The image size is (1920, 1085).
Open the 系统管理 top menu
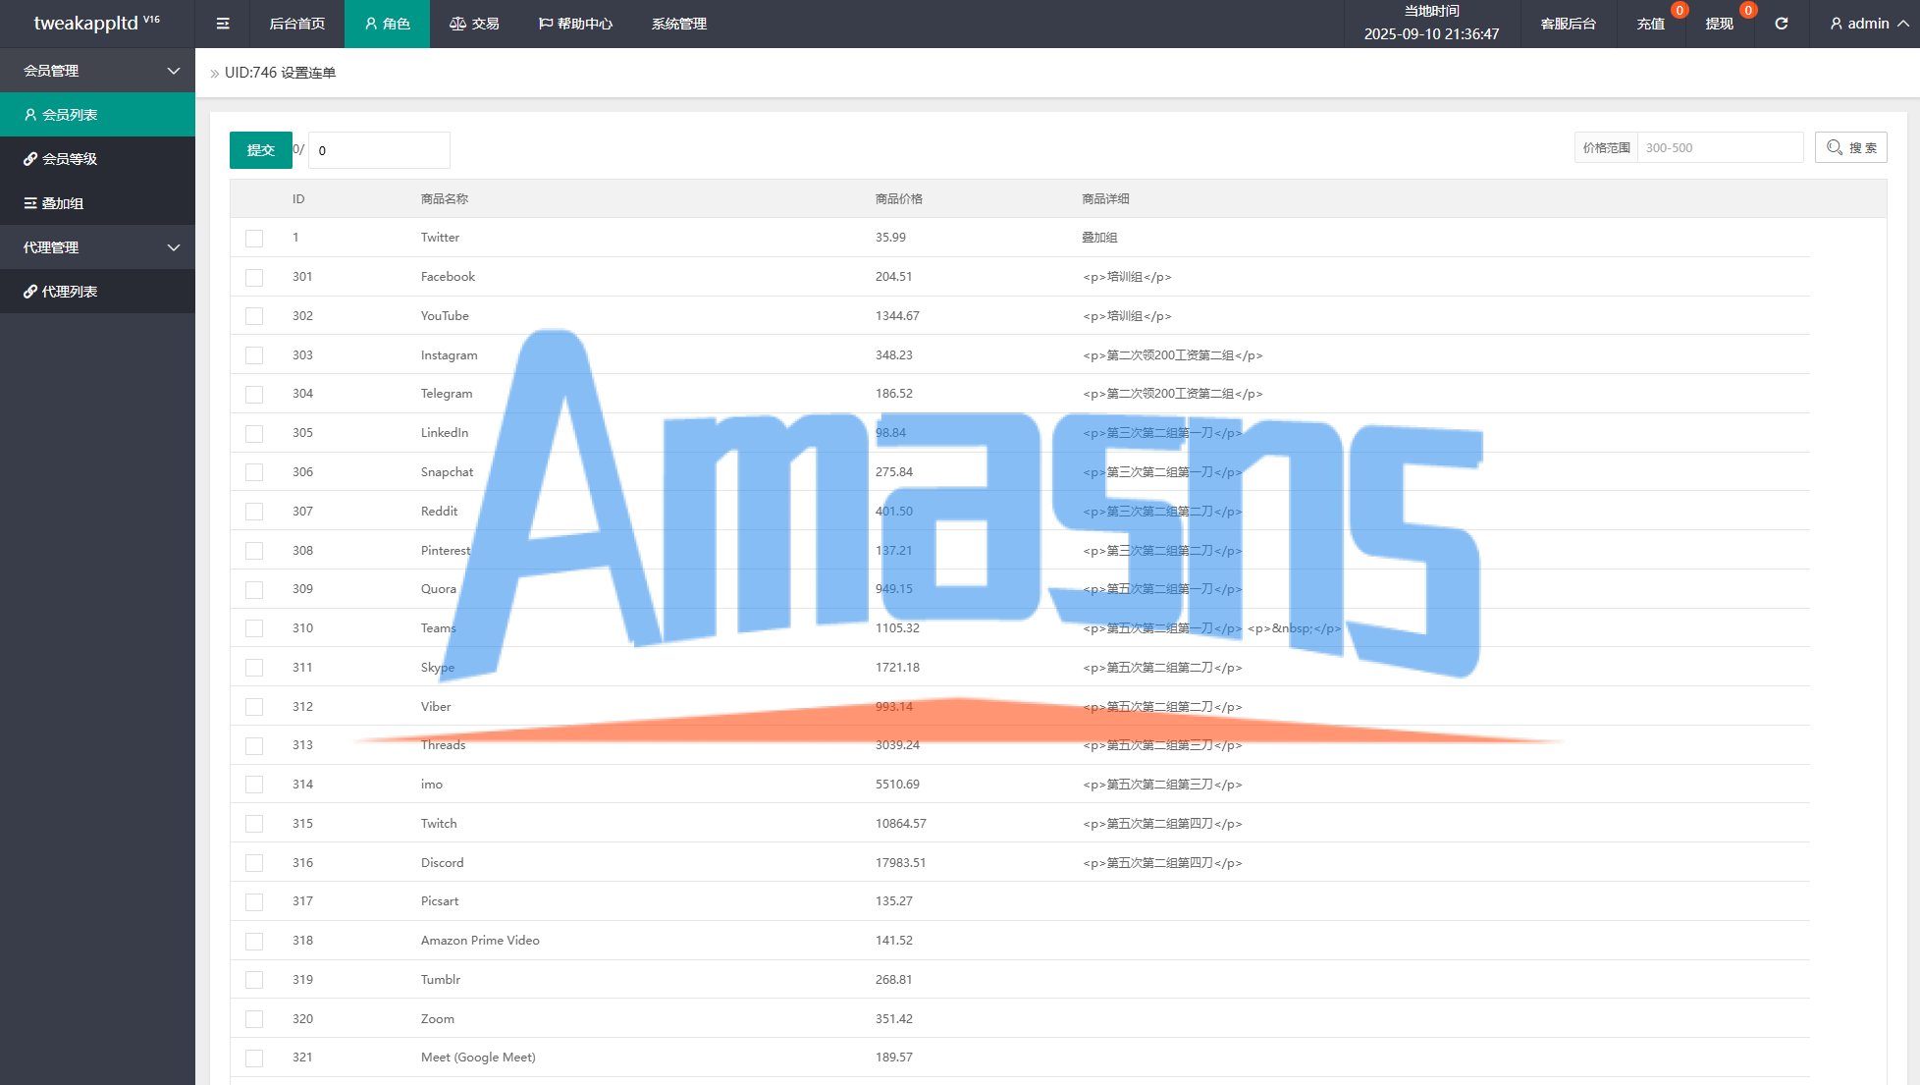[x=678, y=24]
